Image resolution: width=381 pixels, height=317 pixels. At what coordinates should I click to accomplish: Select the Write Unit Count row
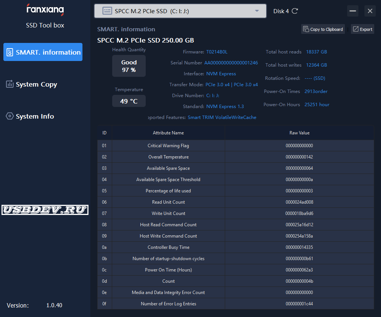[235, 213]
